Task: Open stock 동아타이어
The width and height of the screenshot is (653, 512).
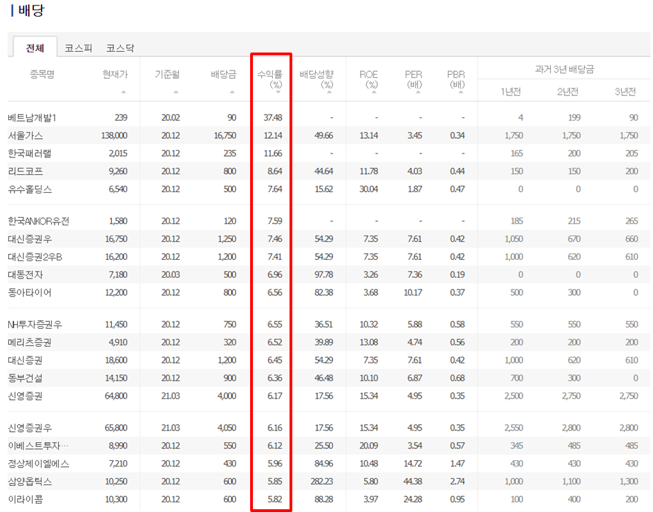Action: pyautogui.click(x=30, y=293)
